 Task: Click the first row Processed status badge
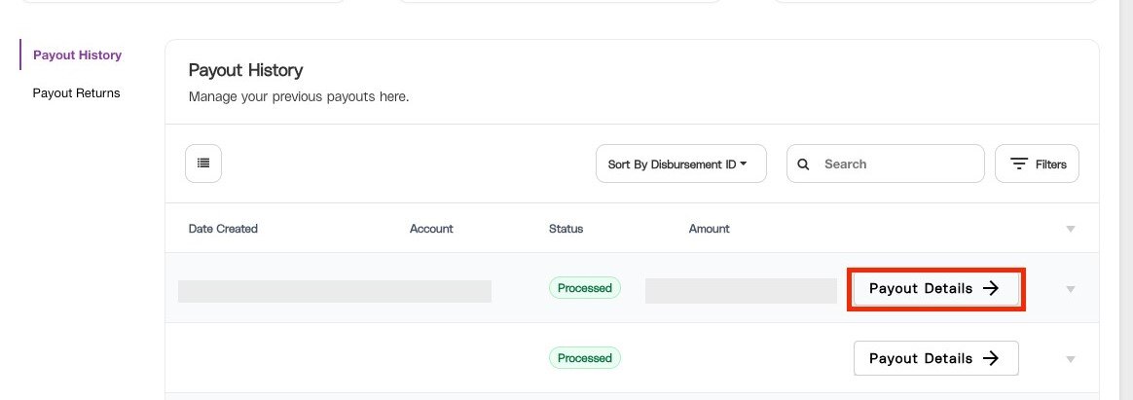[x=585, y=288]
